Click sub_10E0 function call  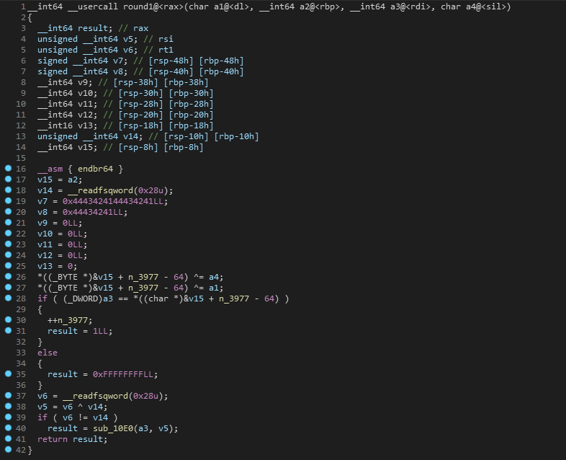(x=113, y=428)
